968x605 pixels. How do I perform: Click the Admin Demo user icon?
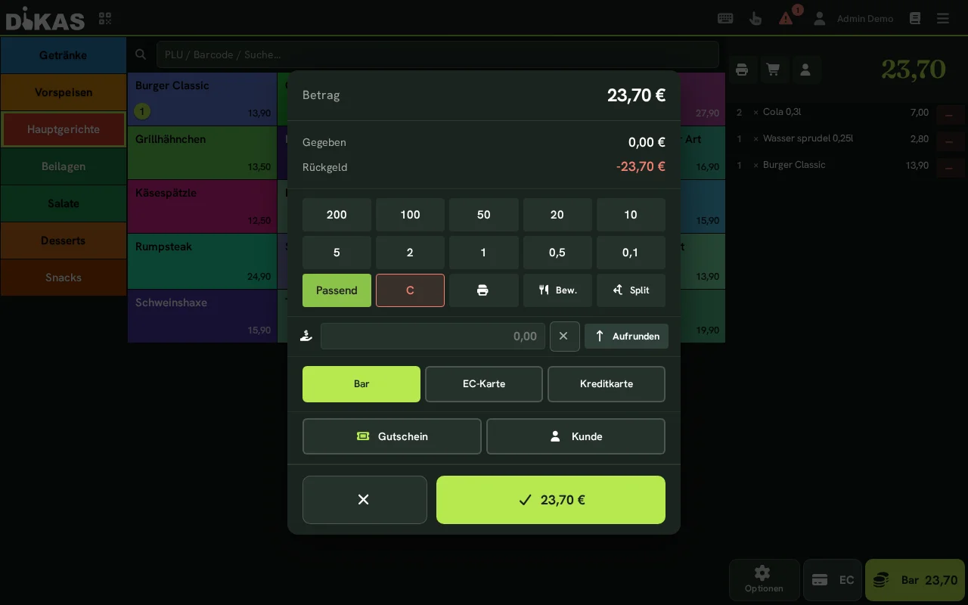[x=819, y=18]
